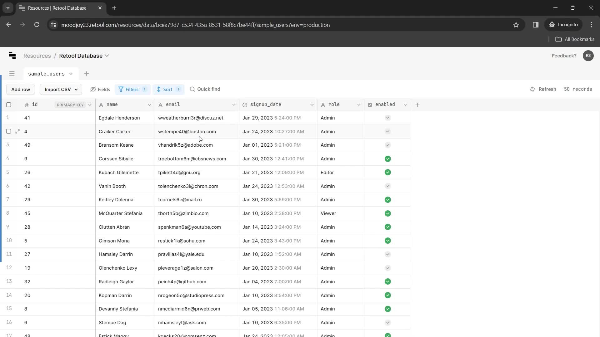Click the PRIMARY KEY badge
Screen dimensions: 600x337
(70, 105)
